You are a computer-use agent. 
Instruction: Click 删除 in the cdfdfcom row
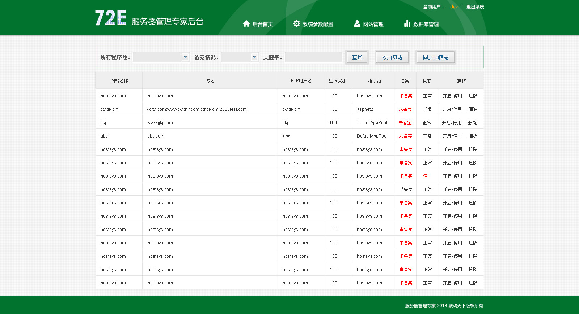[x=473, y=109]
